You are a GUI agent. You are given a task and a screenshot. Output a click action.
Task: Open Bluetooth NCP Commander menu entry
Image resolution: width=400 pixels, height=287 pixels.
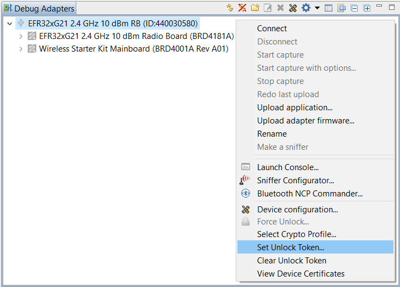point(310,194)
